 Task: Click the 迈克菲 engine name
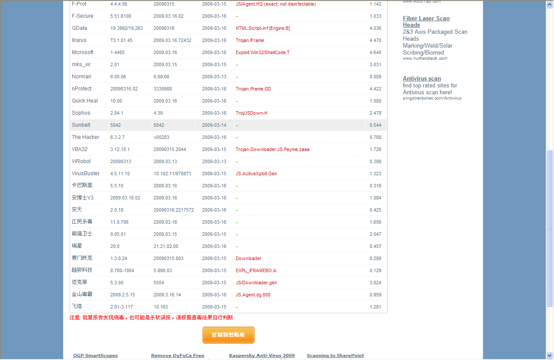[x=80, y=282]
